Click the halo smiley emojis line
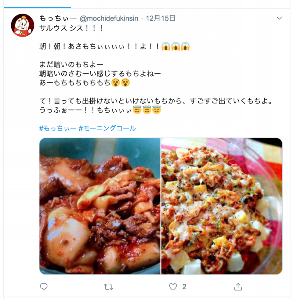This screenshot has height=299, width=293. pos(147,110)
